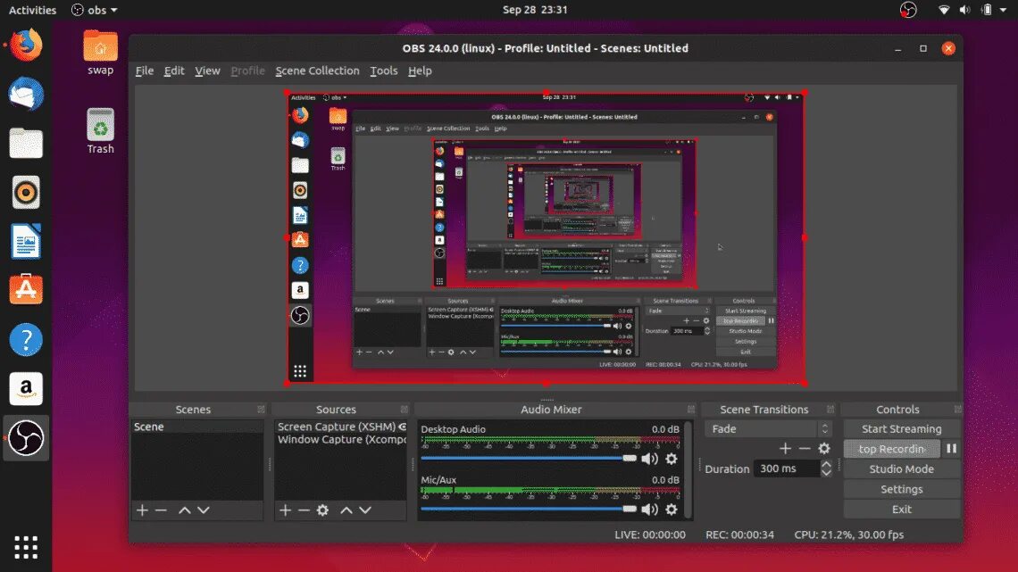Select swap folder on desktop
The image size is (1018, 572).
[x=101, y=54]
